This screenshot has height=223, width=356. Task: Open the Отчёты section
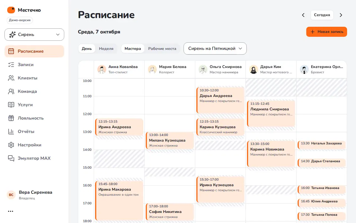[x=34, y=132]
